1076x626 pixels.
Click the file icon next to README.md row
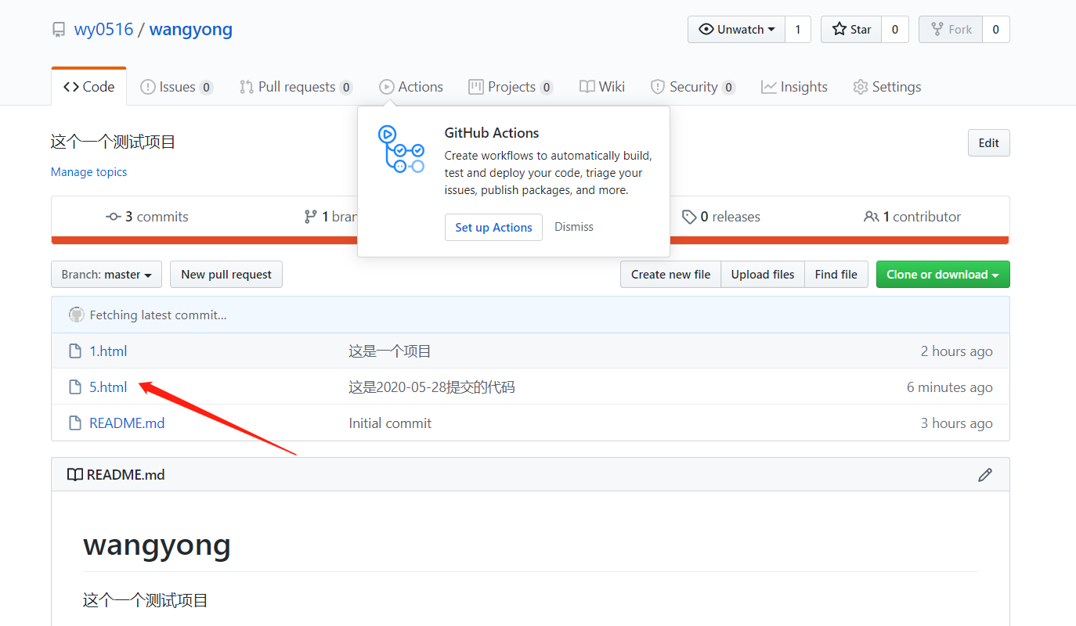click(75, 423)
